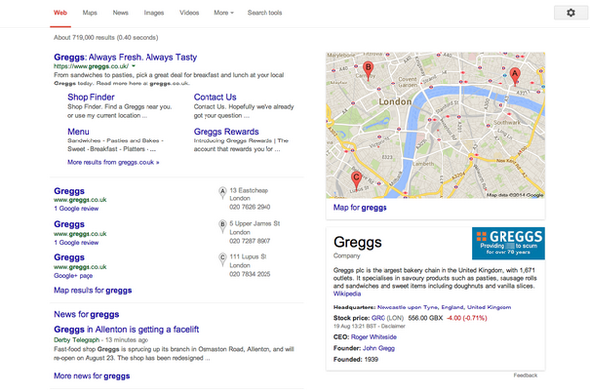
Task: Click phone number 020 7626 2940
Action: coord(250,207)
